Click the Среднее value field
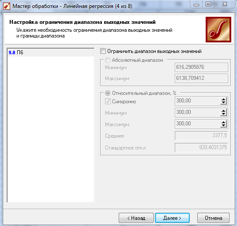Screen dimensions: 237x226 point(201,136)
